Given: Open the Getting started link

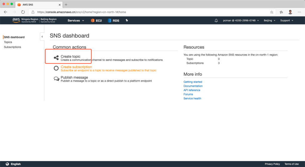Looking at the screenshot, I should [193, 82].
